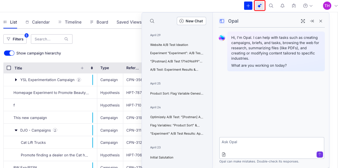
Task: Switch to the Board view tab
Action: coord(99,22)
